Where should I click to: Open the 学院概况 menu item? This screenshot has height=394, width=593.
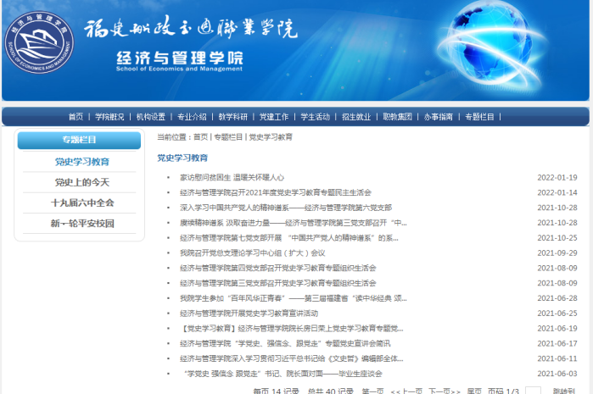pyautogui.click(x=109, y=117)
